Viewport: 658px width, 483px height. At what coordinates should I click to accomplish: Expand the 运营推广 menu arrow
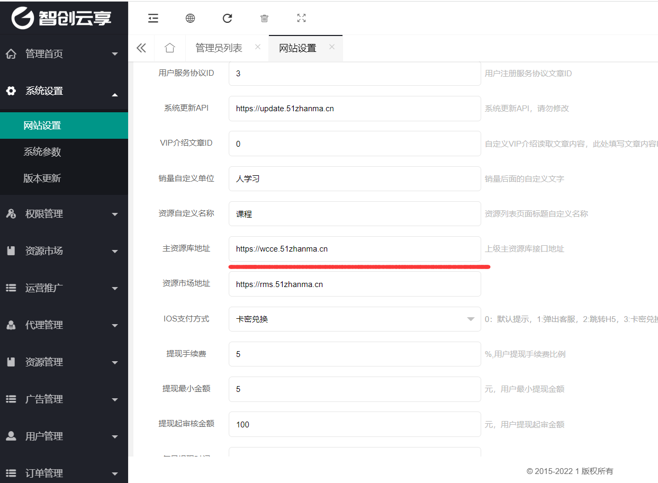click(115, 289)
